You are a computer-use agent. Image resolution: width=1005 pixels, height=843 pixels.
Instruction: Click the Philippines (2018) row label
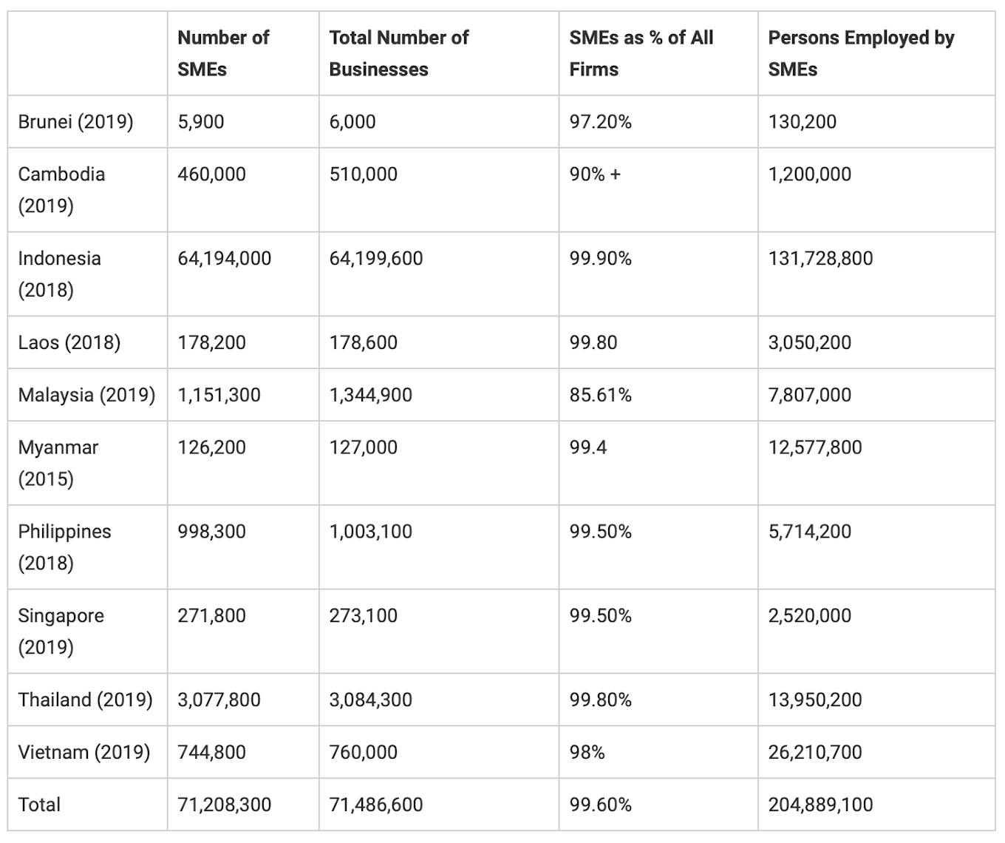tap(64, 547)
